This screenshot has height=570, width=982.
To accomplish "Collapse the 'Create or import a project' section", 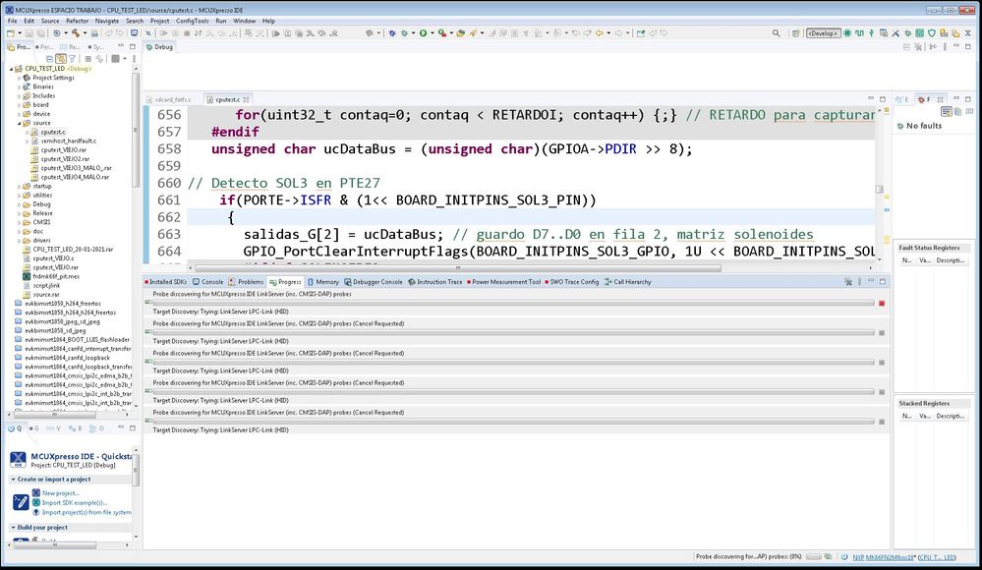I will 13,480.
